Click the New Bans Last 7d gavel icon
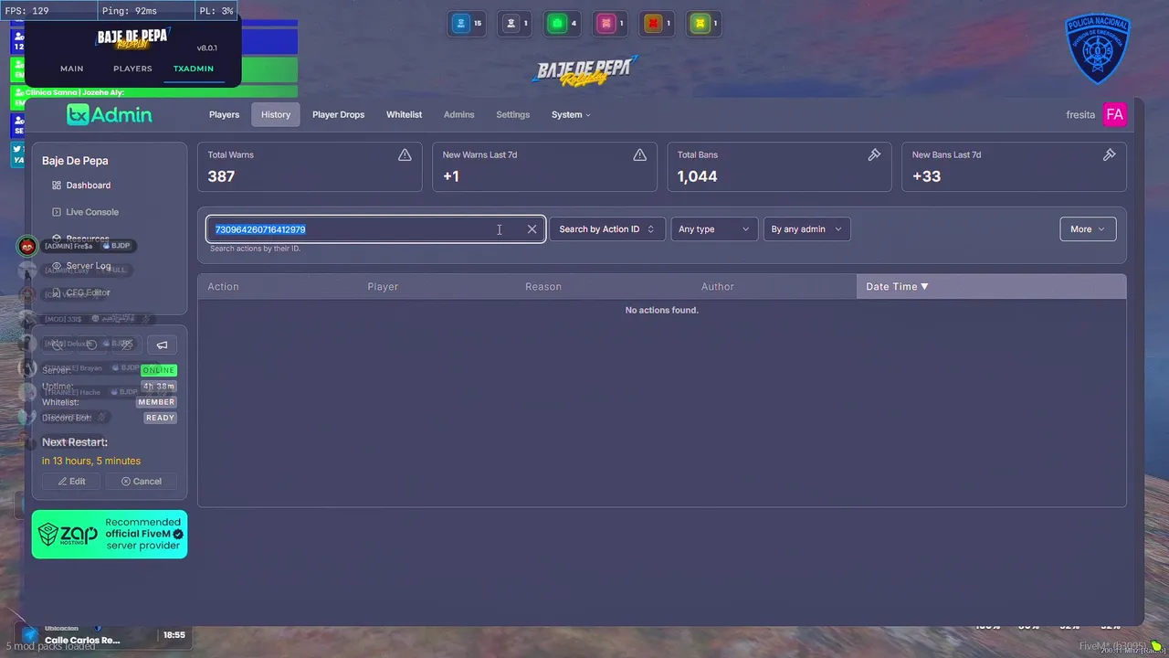1169x658 pixels. pyautogui.click(x=1109, y=155)
